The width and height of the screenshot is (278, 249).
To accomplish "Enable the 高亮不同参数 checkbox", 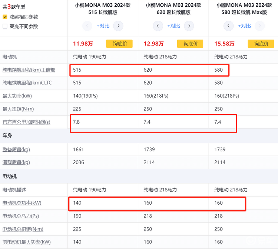I will point(5,27).
